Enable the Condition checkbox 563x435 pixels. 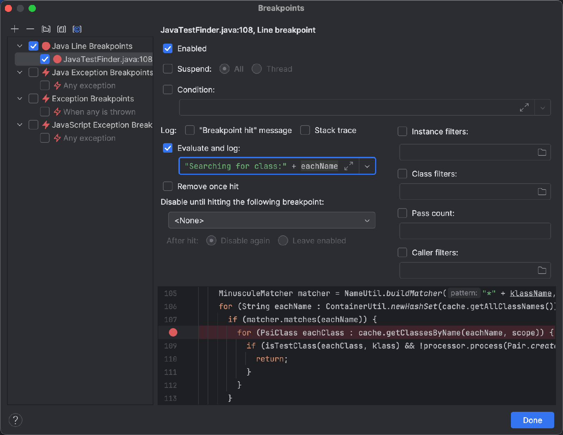click(168, 90)
